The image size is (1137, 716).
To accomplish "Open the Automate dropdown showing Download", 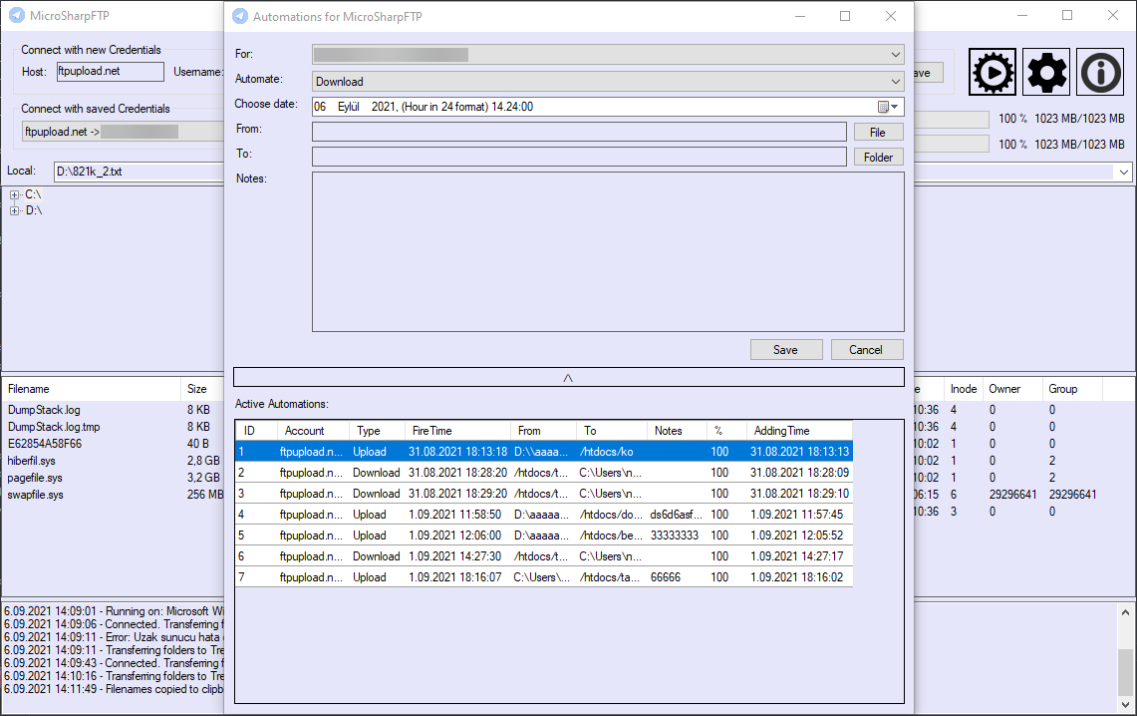I will click(x=608, y=81).
